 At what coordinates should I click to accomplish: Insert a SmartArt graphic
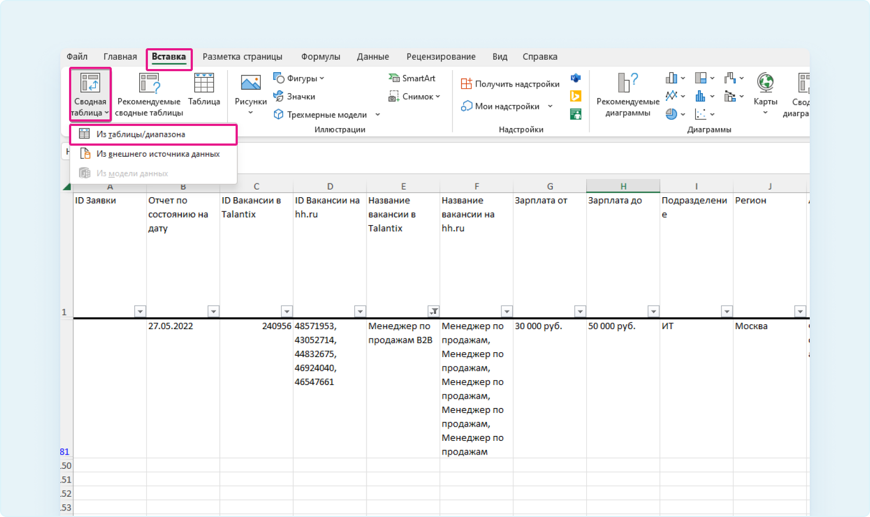[x=412, y=78]
